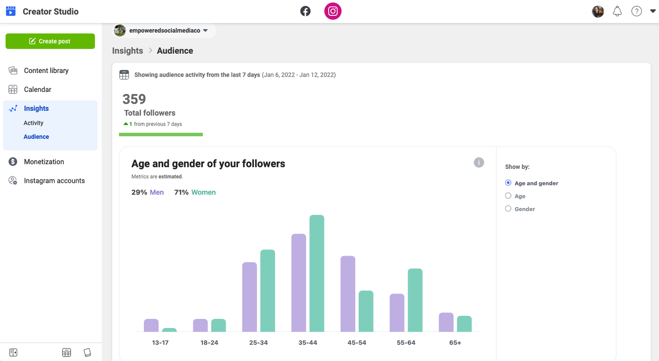Open the empoweredsocialmediaco account selector
659x361 pixels.
click(164, 30)
